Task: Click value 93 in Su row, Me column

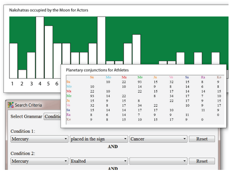Action: pyautogui.click(x=140, y=82)
